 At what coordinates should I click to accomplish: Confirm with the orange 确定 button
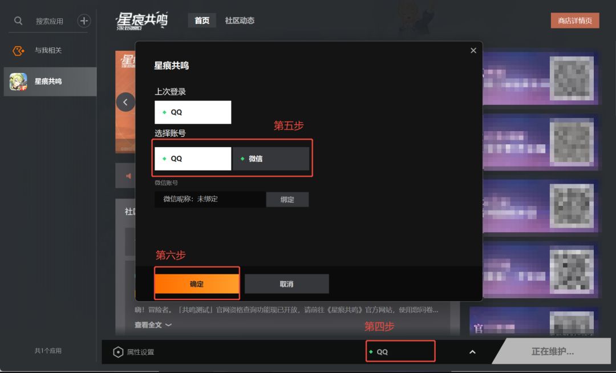[197, 284]
